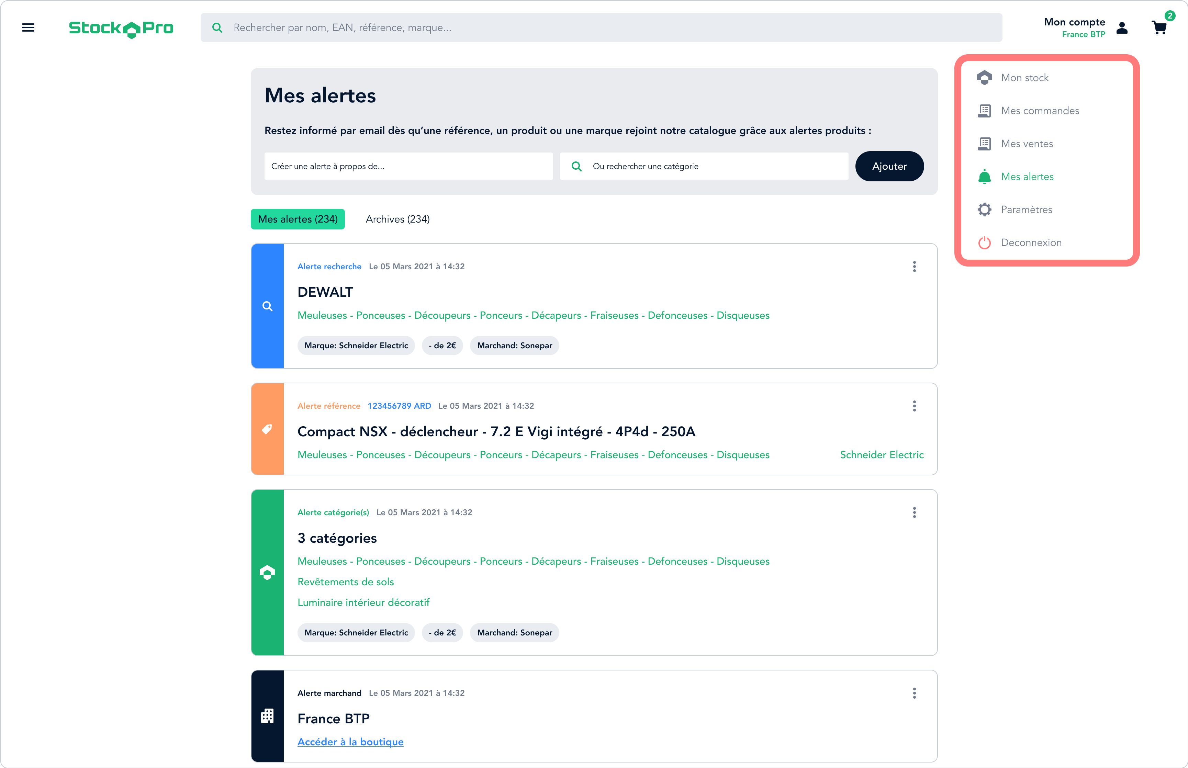Click the 123456789 ARD reference link
Screen dimensions: 1188x768
click(399, 406)
